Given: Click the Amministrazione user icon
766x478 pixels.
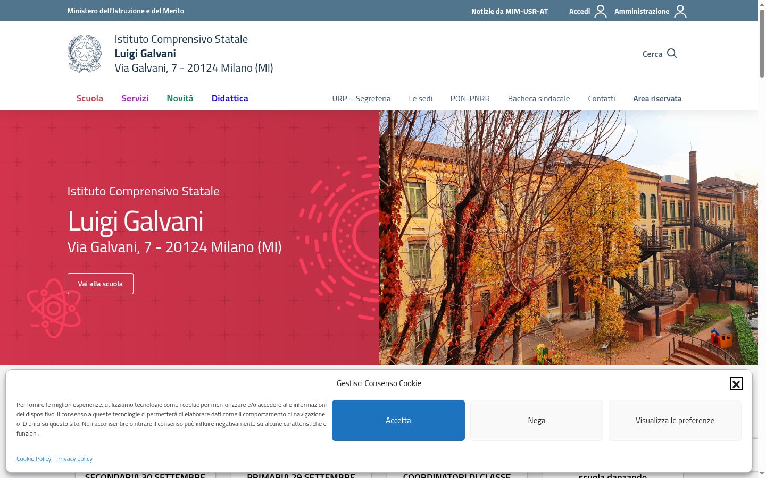Looking at the screenshot, I should pyautogui.click(x=680, y=11).
